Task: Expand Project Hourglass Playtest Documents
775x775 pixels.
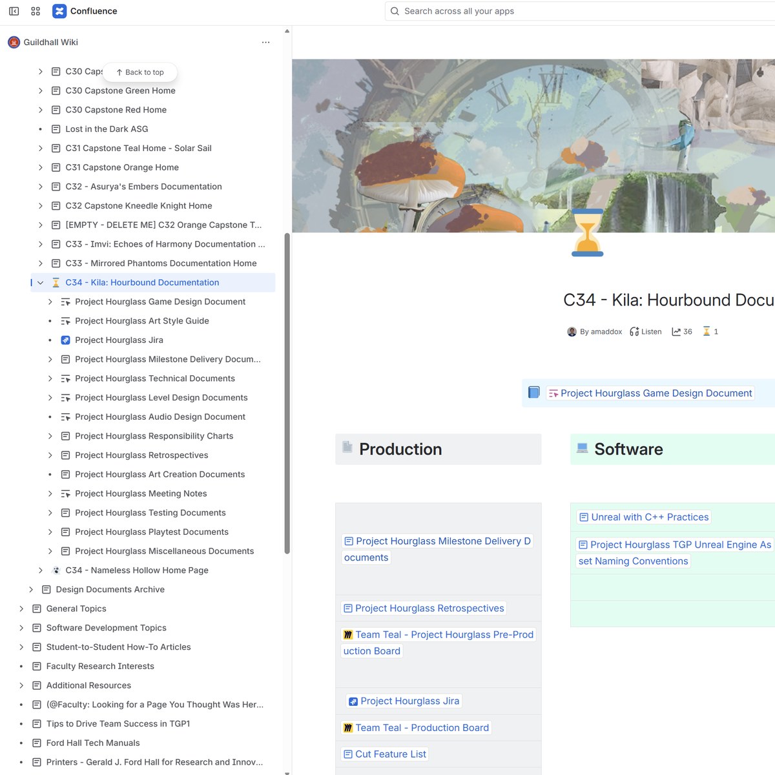Action: (x=50, y=532)
